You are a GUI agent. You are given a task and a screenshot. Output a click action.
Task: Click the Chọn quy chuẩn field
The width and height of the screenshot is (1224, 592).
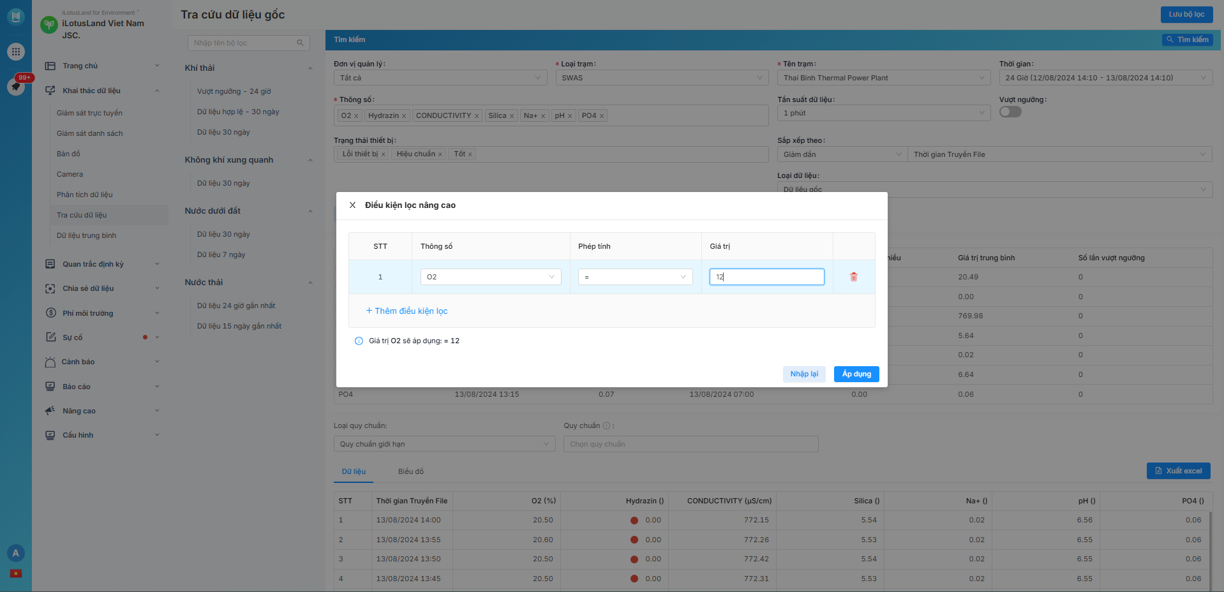point(691,444)
